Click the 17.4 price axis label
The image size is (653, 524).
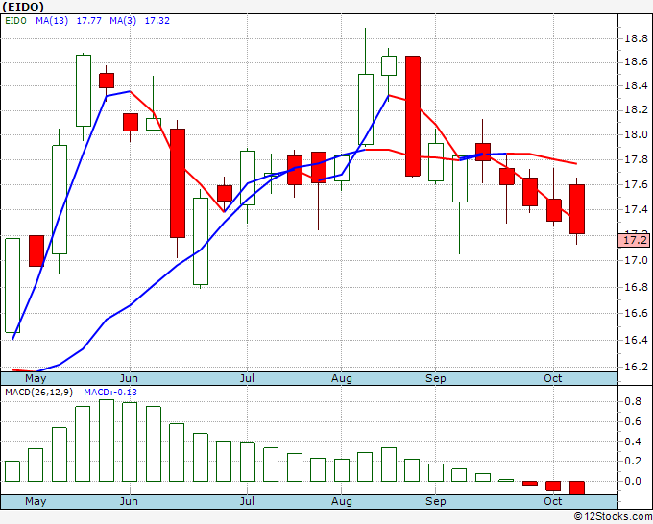[x=636, y=209]
